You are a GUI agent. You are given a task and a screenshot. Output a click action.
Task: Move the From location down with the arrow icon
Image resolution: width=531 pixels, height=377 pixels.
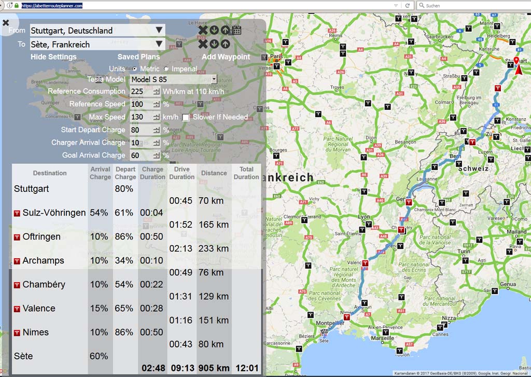[214, 30]
